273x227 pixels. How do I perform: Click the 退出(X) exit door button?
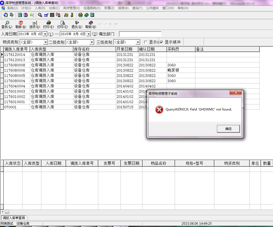click(77, 25)
